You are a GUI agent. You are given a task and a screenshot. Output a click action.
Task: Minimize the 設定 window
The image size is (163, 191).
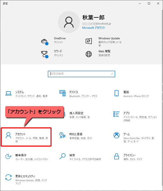[140, 4]
